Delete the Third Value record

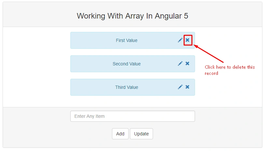point(188,87)
